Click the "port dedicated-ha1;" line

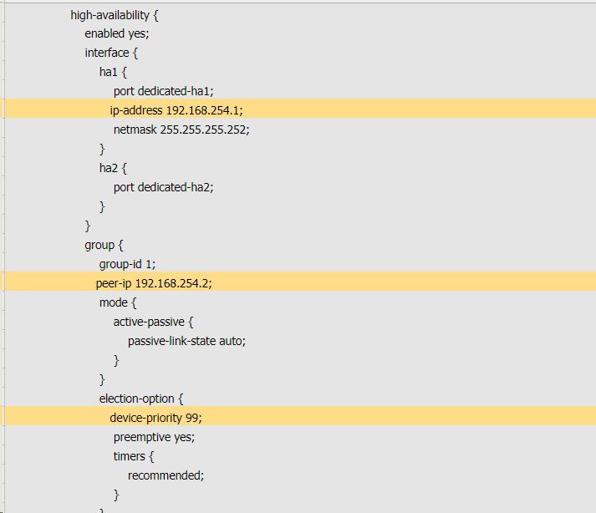[x=164, y=91]
